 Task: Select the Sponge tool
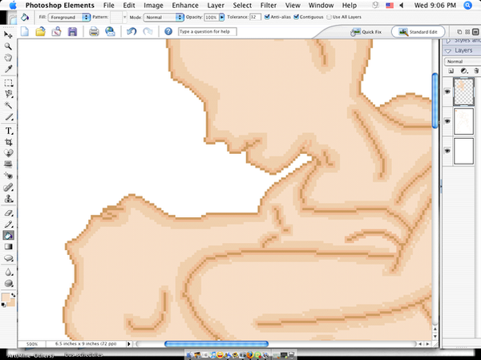[x=8, y=284]
